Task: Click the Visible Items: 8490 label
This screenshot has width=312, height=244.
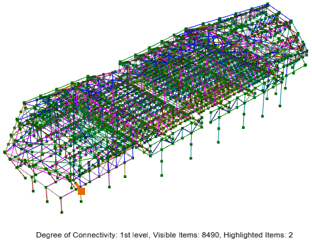Action: [x=186, y=235]
